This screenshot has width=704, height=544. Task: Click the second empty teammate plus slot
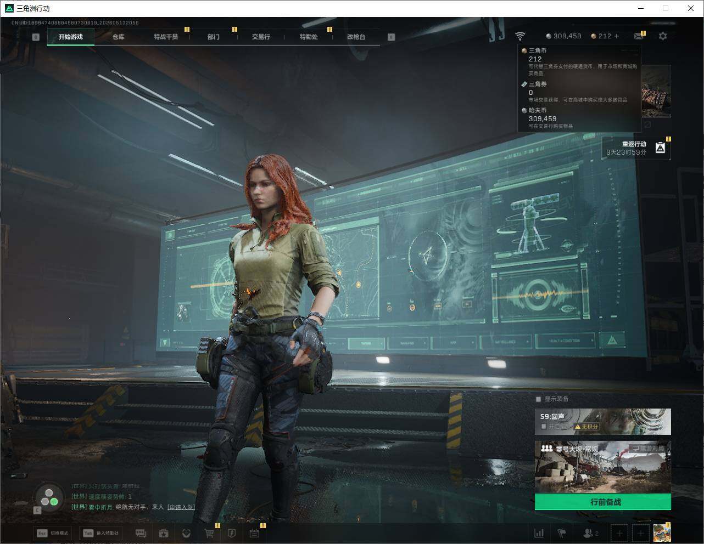[640, 533]
